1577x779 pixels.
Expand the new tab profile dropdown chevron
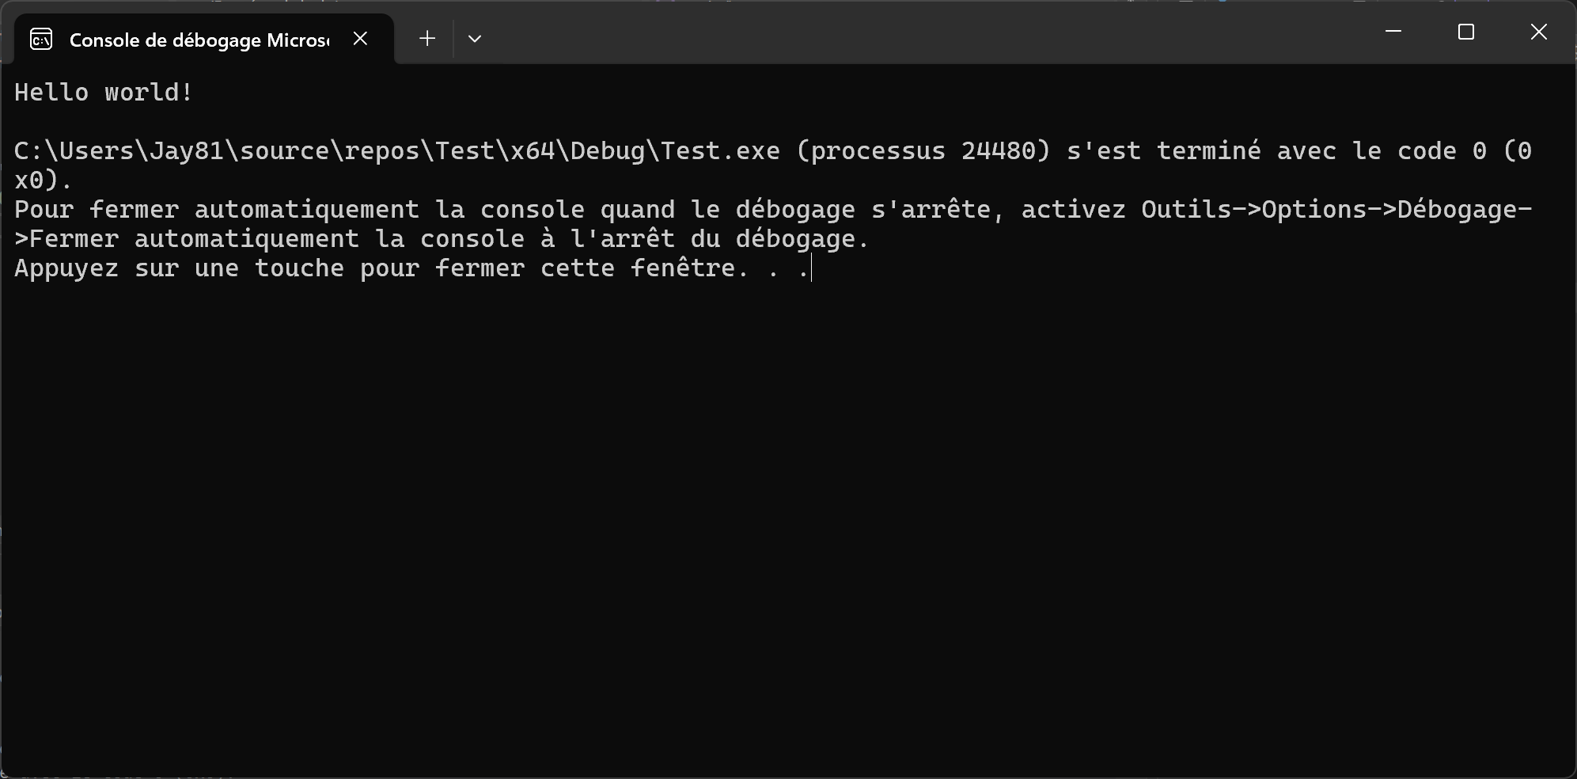point(475,39)
